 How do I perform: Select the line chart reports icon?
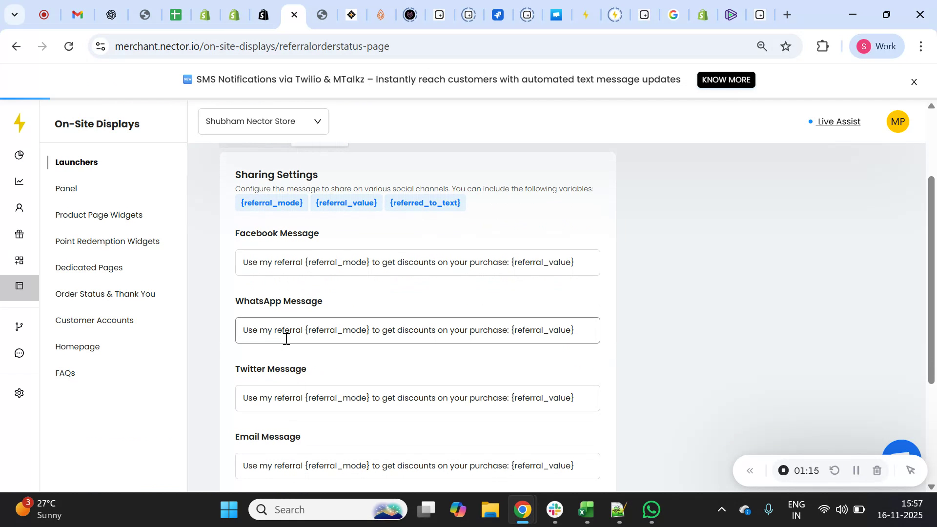tap(20, 181)
